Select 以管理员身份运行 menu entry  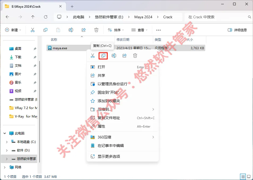click(x=123, y=84)
